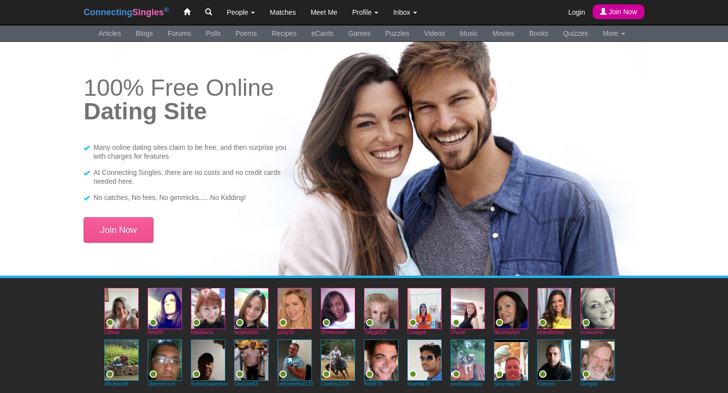Expand the More dropdown in secondary bar
The image size is (728, 393).
pos(614,33)
